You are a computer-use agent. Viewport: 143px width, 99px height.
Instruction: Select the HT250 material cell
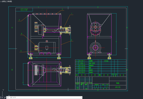106,61
